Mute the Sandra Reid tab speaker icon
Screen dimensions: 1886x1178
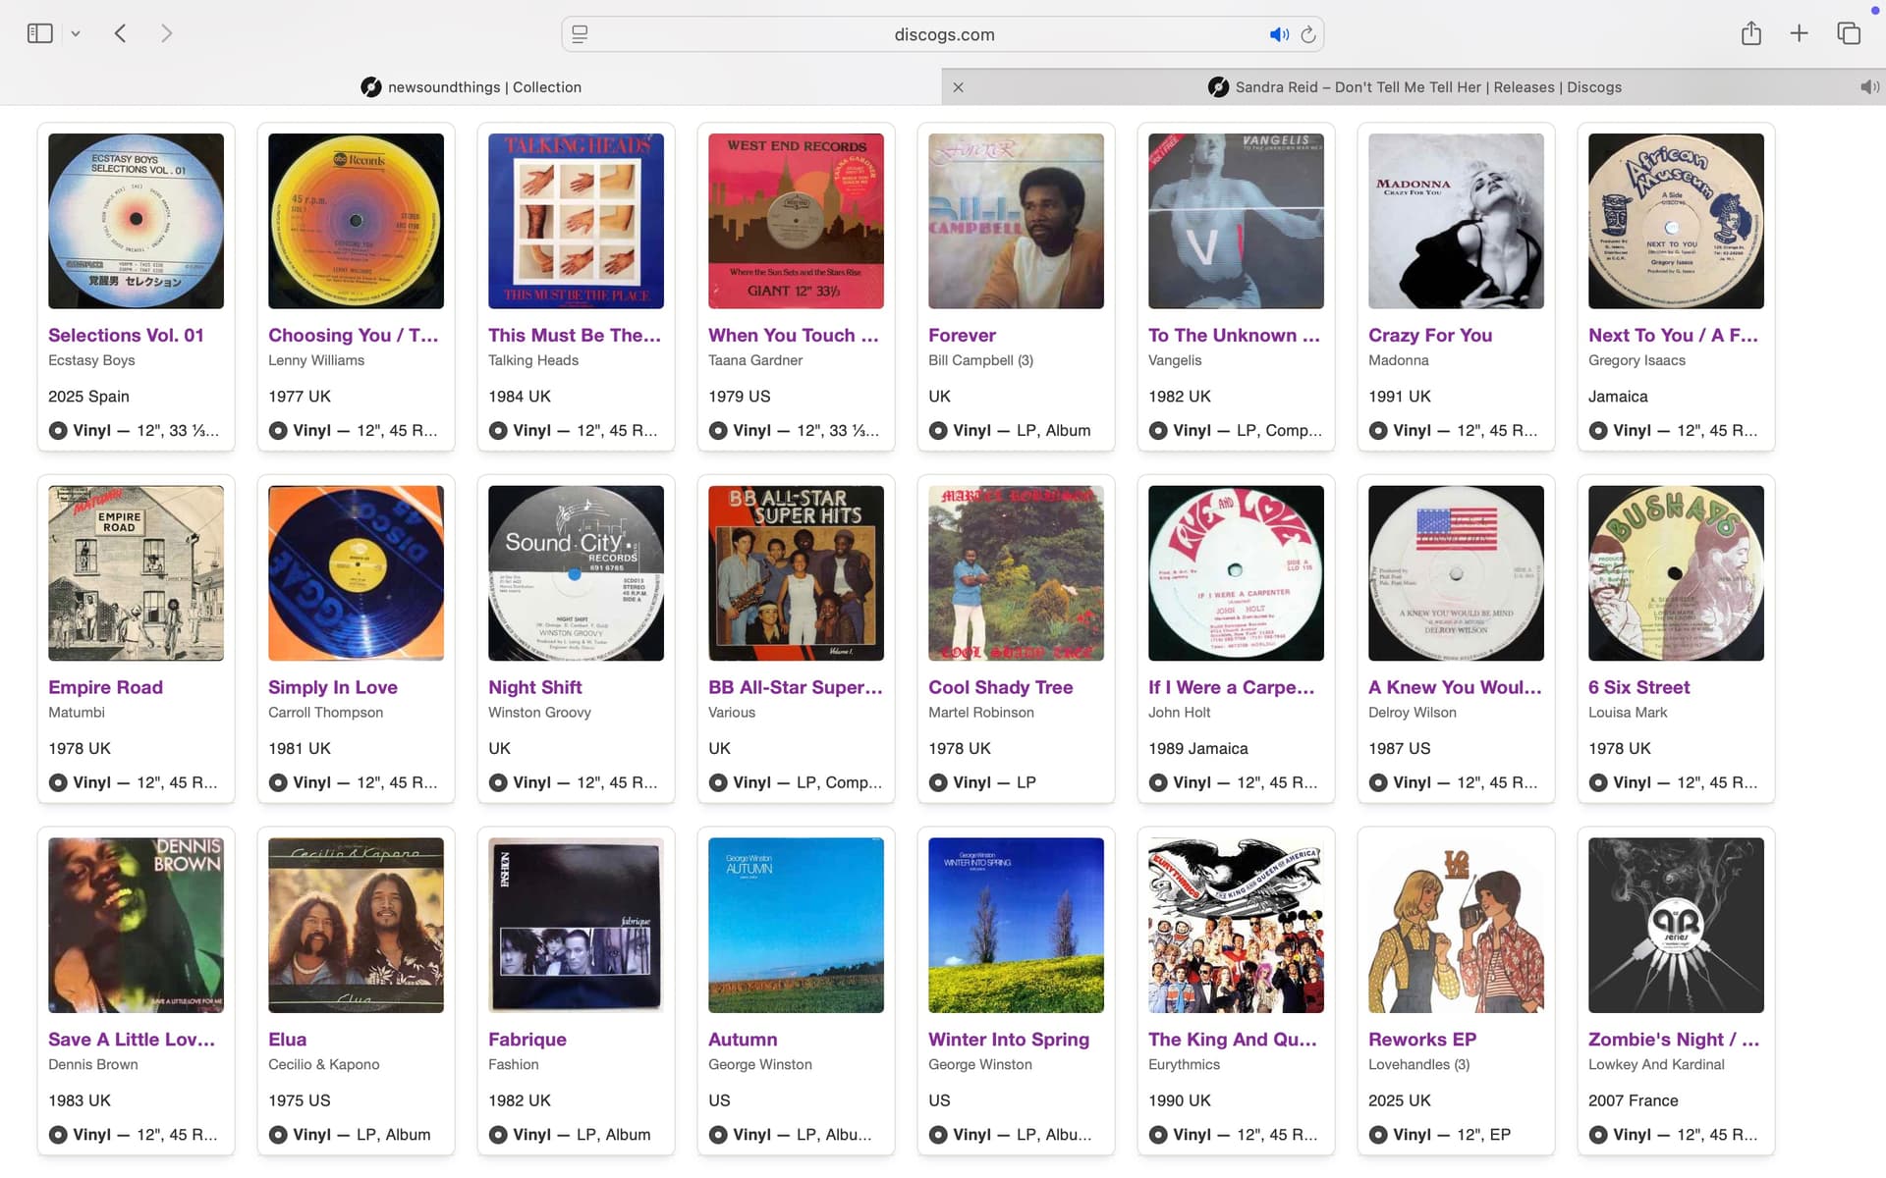1868,87
